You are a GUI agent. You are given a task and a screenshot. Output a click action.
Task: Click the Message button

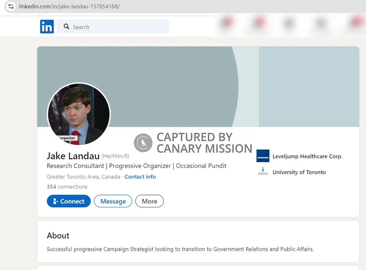113,201
